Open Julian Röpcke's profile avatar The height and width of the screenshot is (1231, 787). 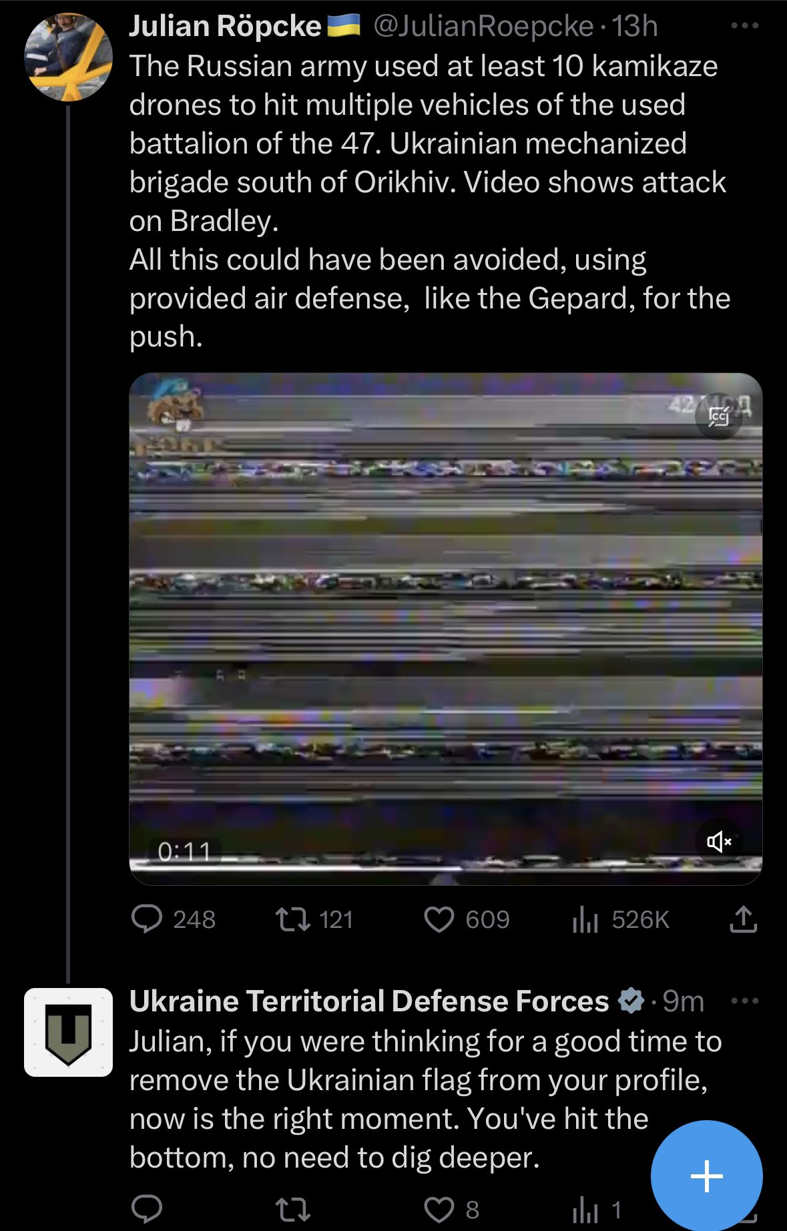click(x=68, y=57)
